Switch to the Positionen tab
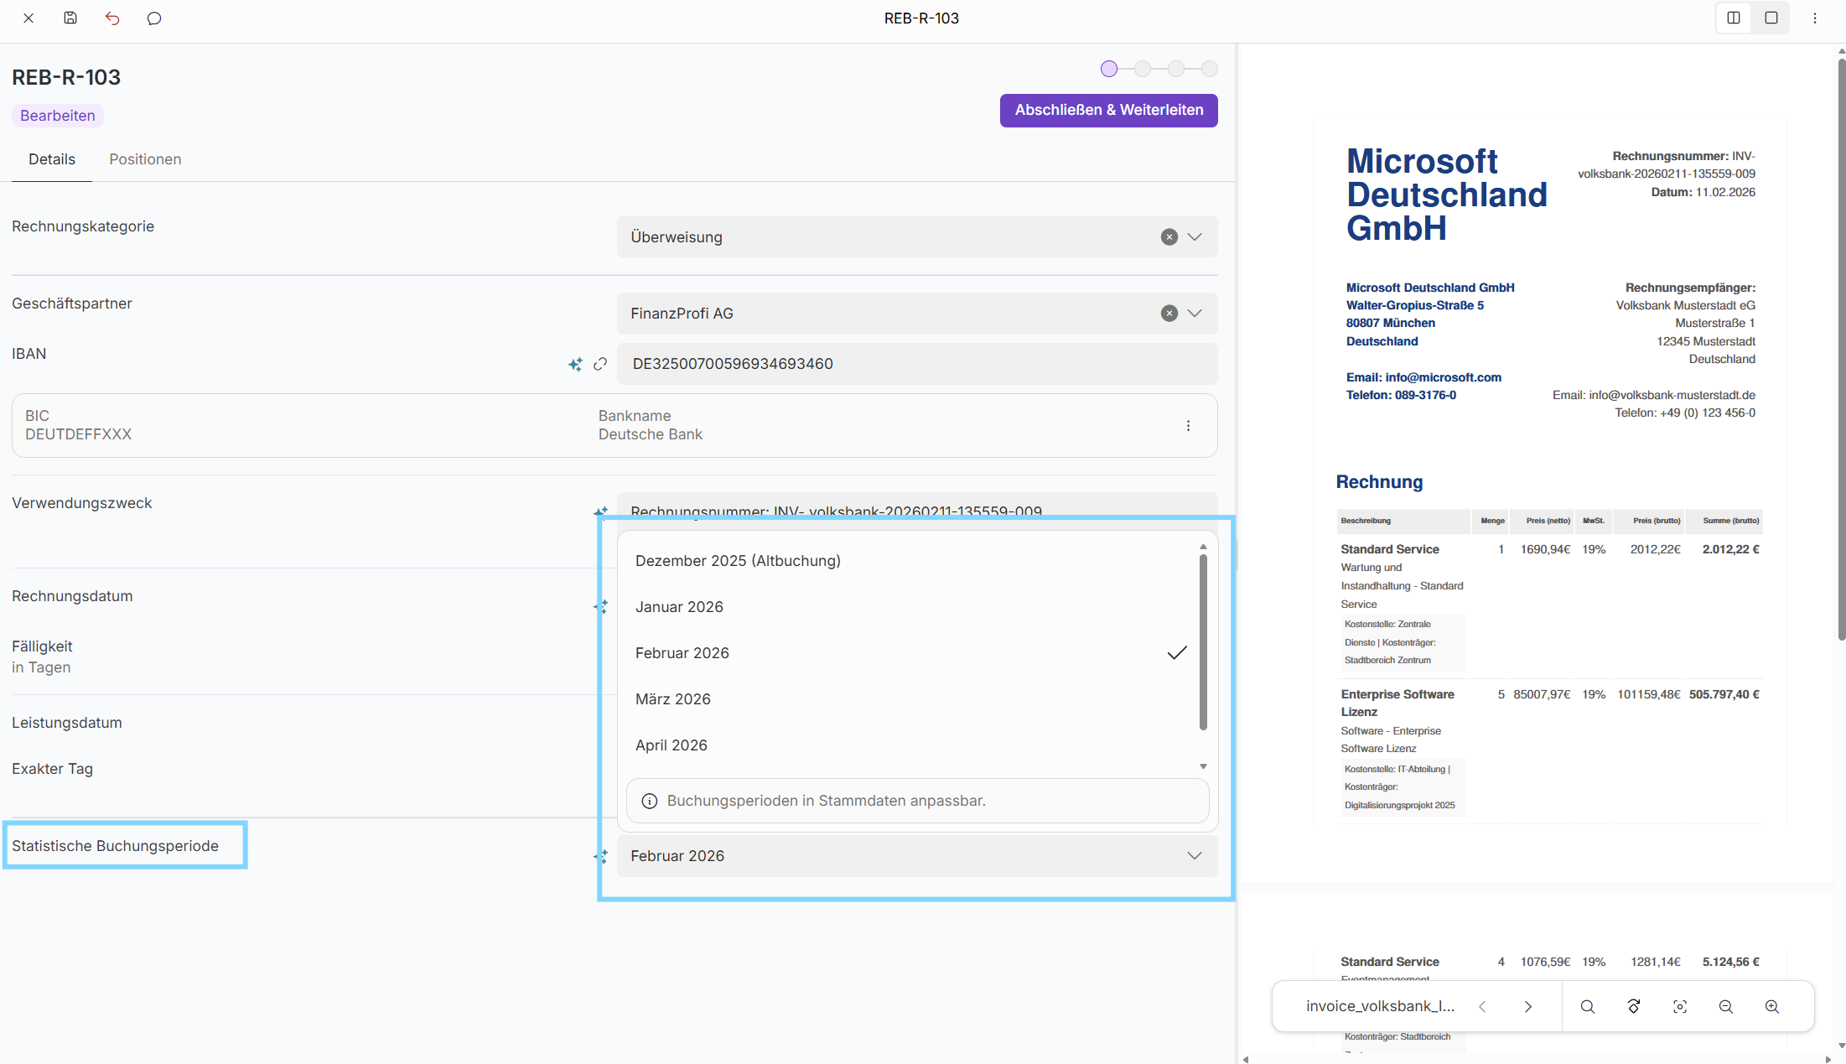 coord(145,159)
